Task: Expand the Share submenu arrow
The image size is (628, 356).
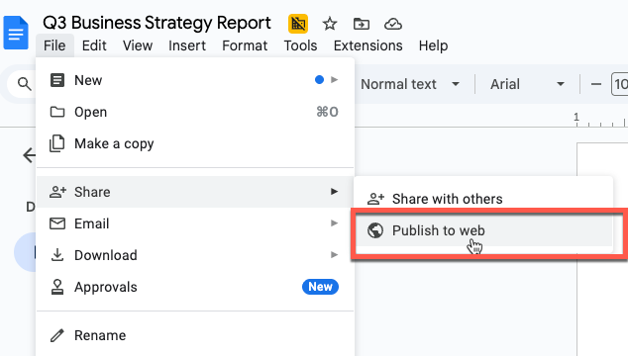Action: pos(334,191)
